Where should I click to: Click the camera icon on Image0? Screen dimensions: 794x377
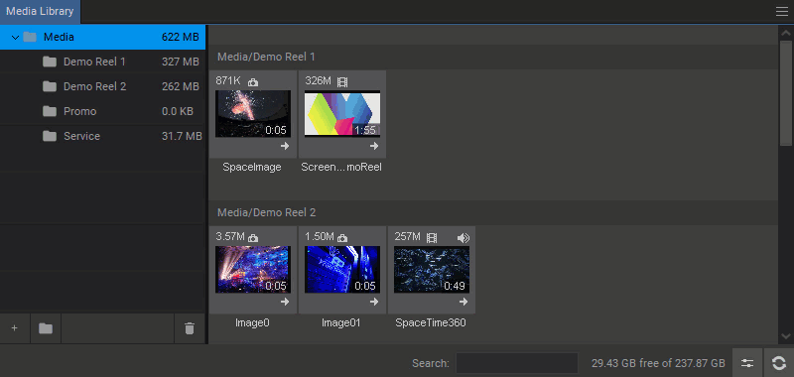[x=253, y=238]
